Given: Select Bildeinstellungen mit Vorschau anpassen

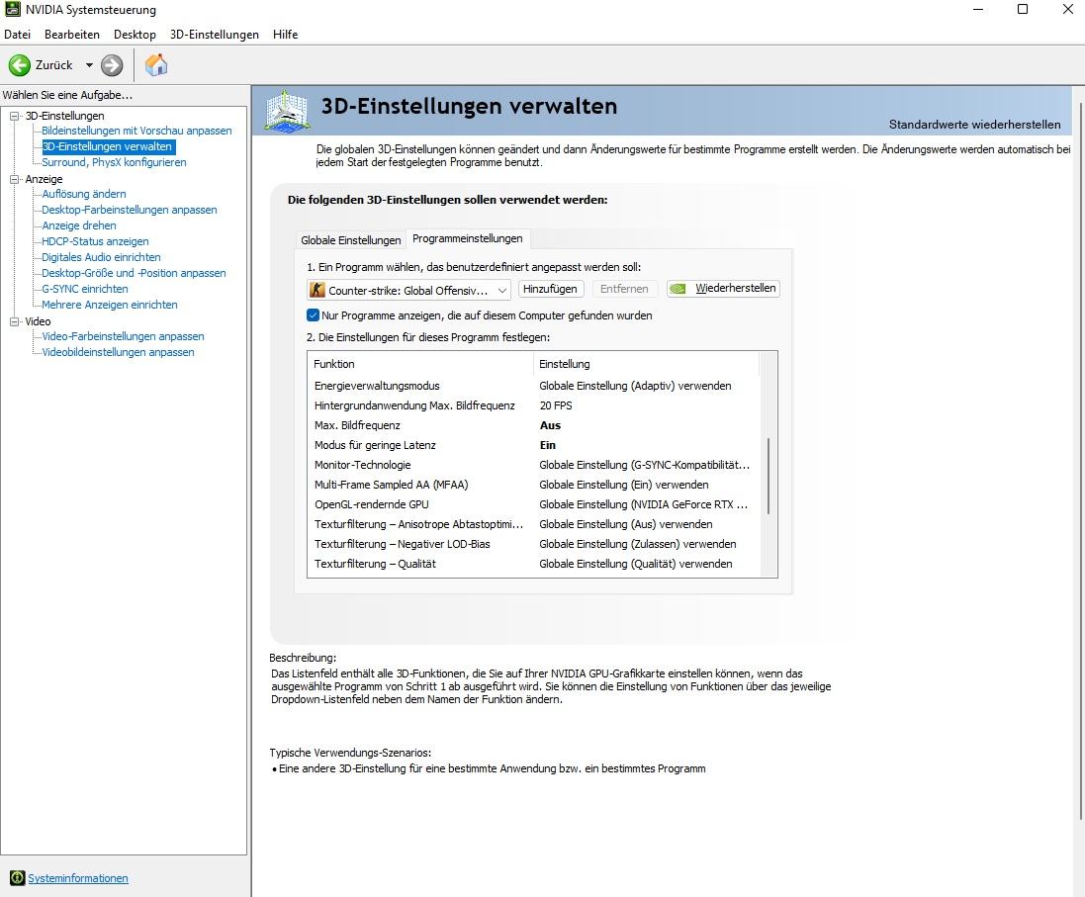Looking at the screenshot, I should [x=136, y=131].
